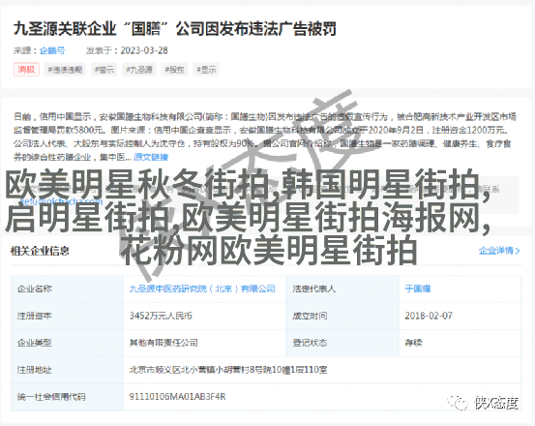Click the article headline about 九圣源关联企业
This screenshot has height=426, width=535.
point(175,29)
